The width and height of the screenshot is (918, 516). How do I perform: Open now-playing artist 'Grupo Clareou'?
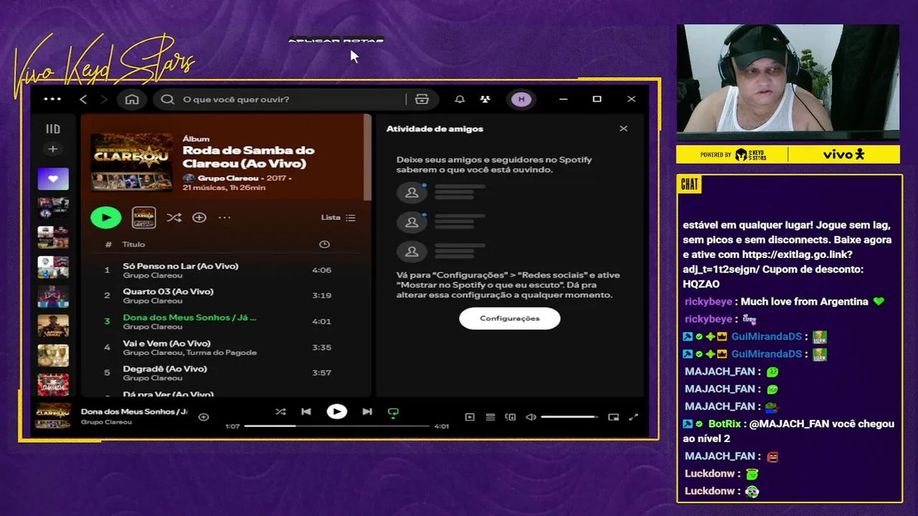coord(106,422)
